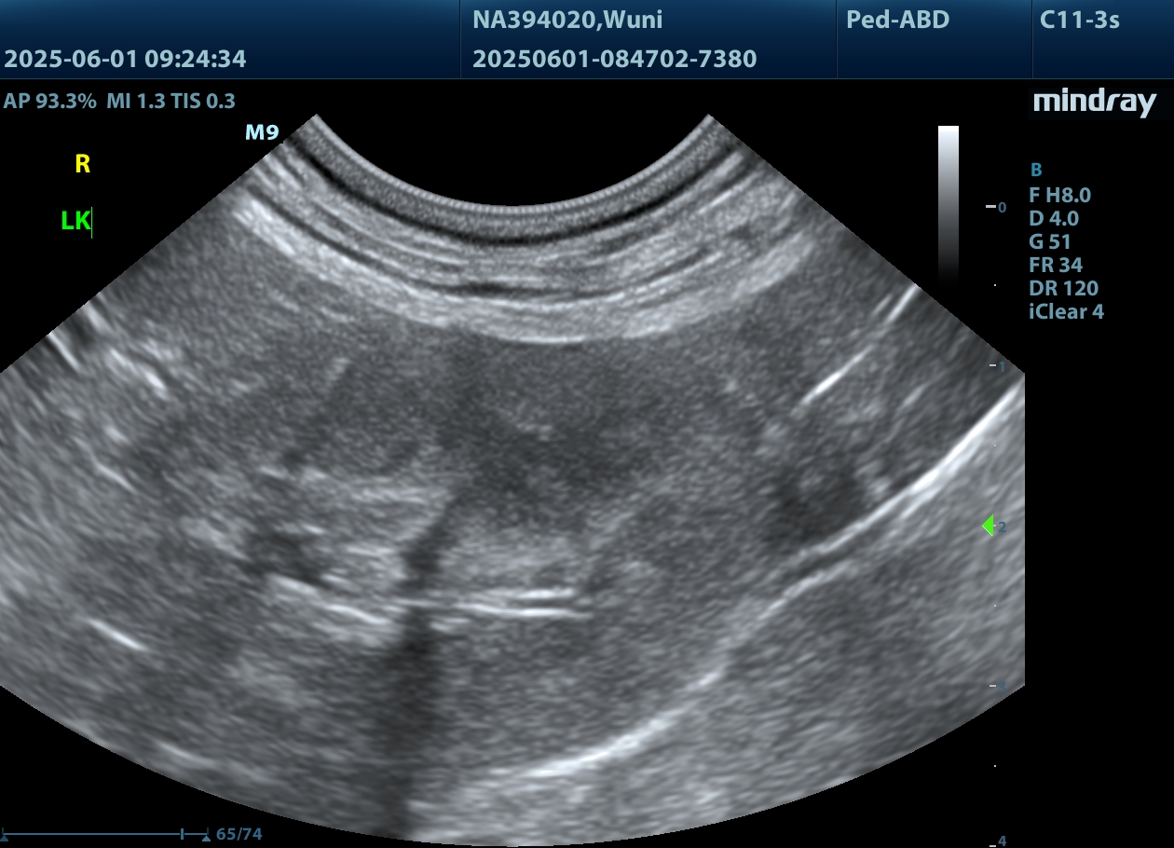Image resolution: width=1174 pixels, height=848 pixels.
Task: Select the Ped-ABD exam preset field
Action: pos(897,20)
